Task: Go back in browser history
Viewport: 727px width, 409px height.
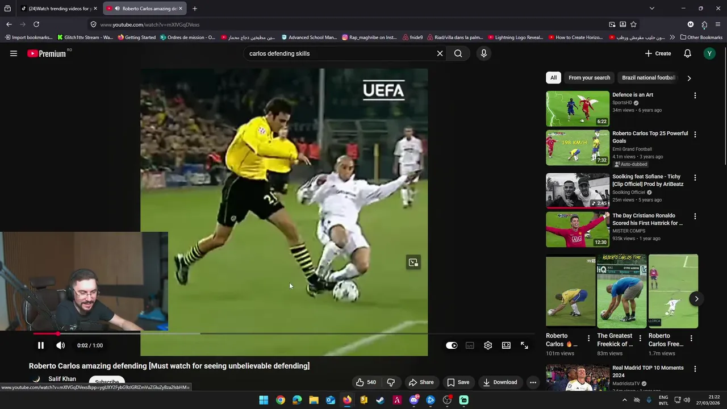Action: click(x=9, y=24)
